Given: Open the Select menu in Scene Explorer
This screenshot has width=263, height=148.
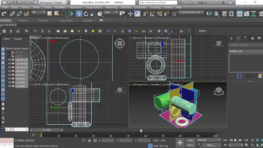Looking at the screenshot, I should point(7,39).
